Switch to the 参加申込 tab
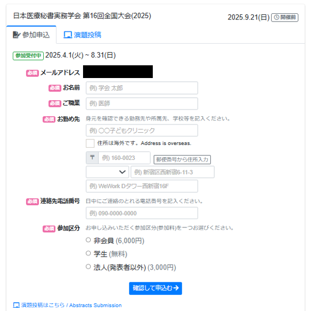Image resolution: width=315 pixels, height=311 pixels. pyautogui.click(x=31, y=35)
